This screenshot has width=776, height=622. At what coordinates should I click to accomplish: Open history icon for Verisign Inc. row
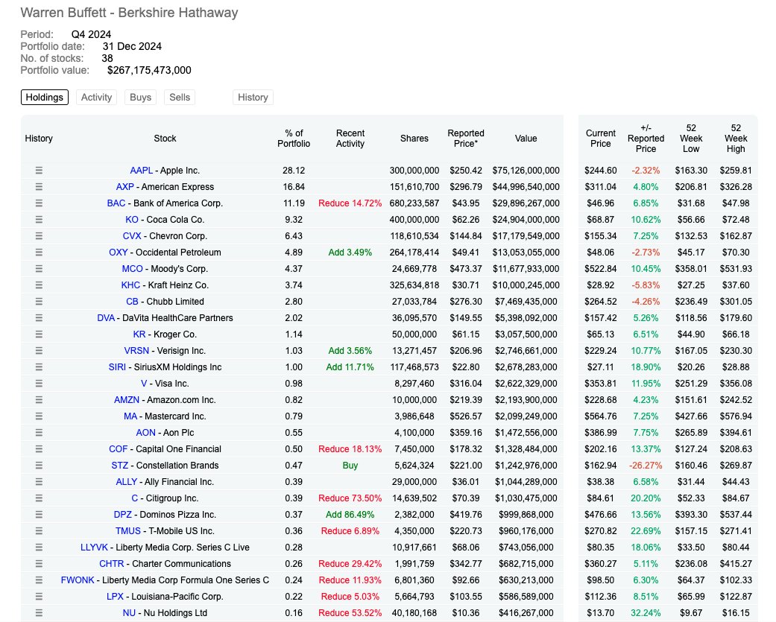click(x=39, y=351)
